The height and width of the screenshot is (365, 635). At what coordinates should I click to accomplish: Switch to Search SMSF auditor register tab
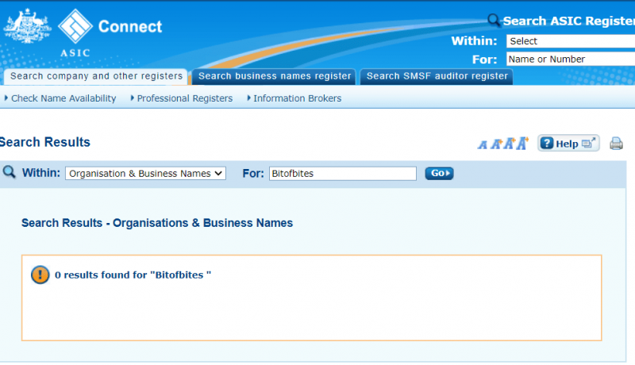[x=437, y=76]
